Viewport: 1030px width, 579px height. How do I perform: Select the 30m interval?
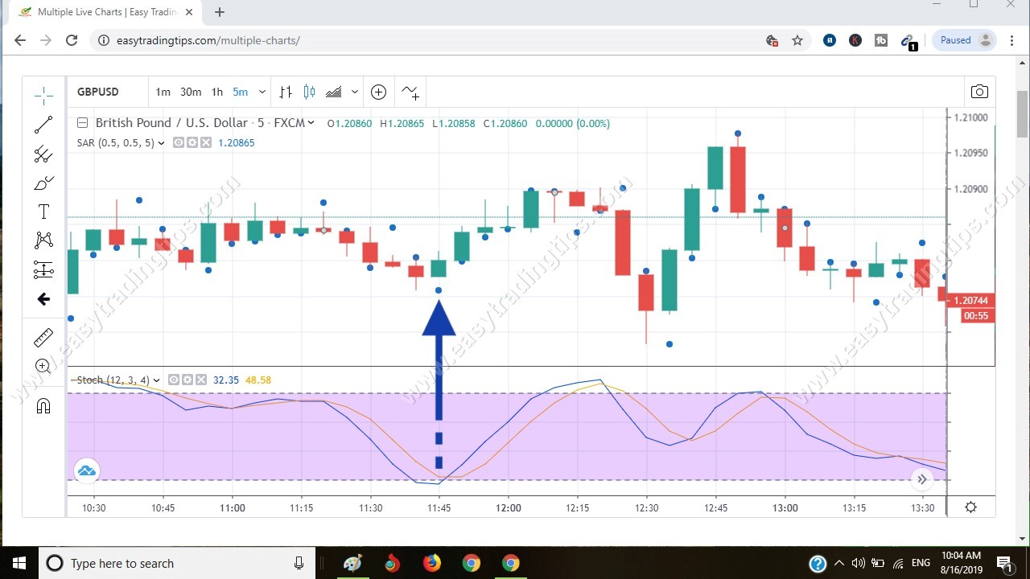pyautogui.click(x=190, y=92)
